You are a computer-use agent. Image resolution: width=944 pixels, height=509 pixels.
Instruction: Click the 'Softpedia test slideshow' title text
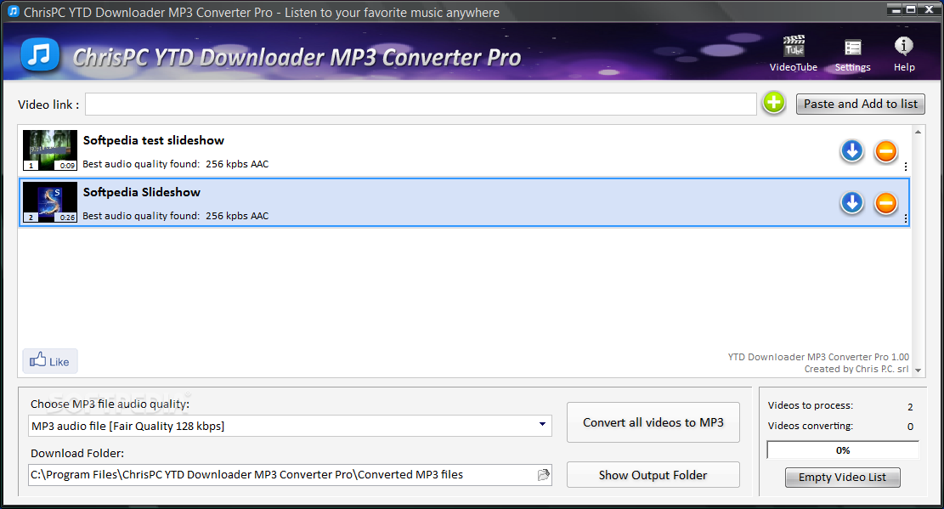[154, 140]
